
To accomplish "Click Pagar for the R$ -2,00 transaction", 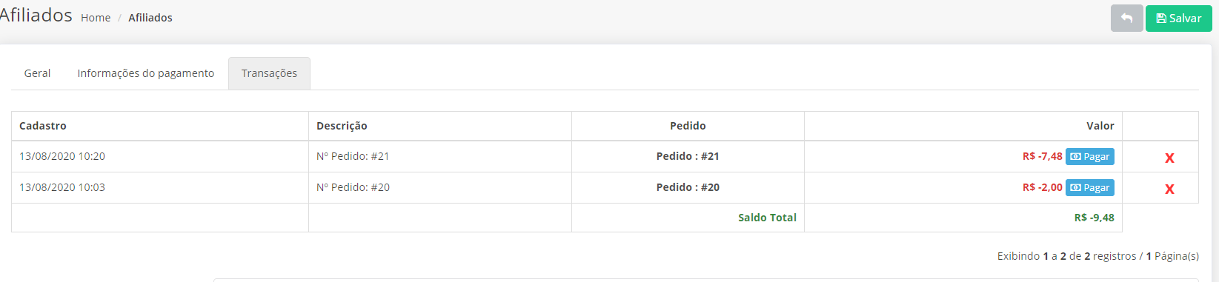I will [x=1090, y=188].
